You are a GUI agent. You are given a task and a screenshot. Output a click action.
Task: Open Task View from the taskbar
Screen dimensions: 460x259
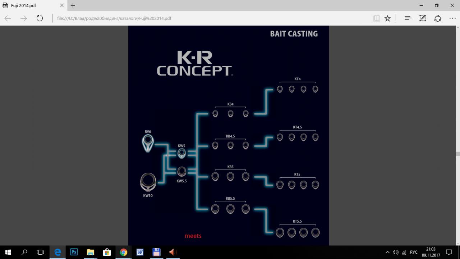tap(41, 252)
